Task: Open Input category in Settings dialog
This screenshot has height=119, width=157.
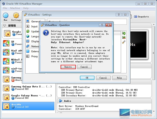Action: click(32, 26)
